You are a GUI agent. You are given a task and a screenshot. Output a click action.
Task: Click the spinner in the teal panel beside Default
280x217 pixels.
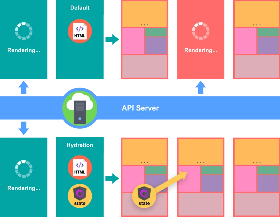24,31
